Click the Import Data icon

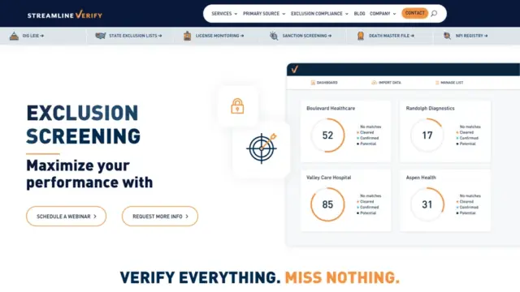[x=374, y=83]
